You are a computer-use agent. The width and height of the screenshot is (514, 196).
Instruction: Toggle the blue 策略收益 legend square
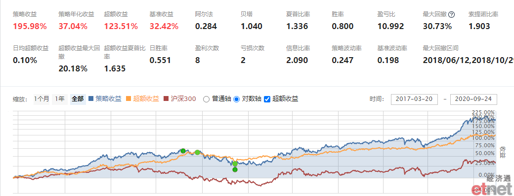pyautogui.click(x=91, y=98)
